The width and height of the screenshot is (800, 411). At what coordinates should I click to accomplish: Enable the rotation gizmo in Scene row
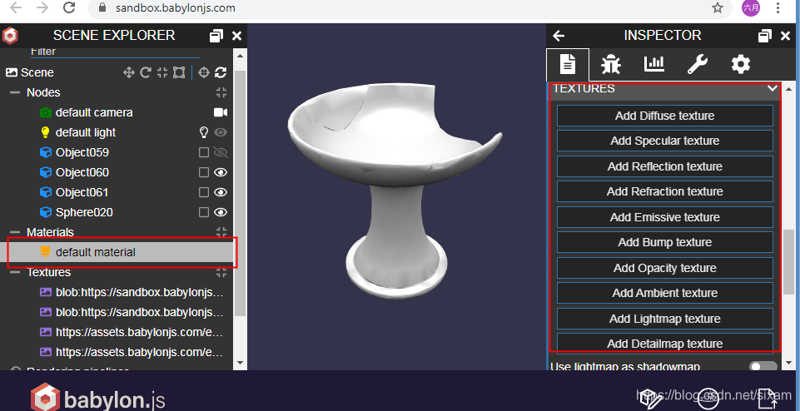[x=146, y=72]
